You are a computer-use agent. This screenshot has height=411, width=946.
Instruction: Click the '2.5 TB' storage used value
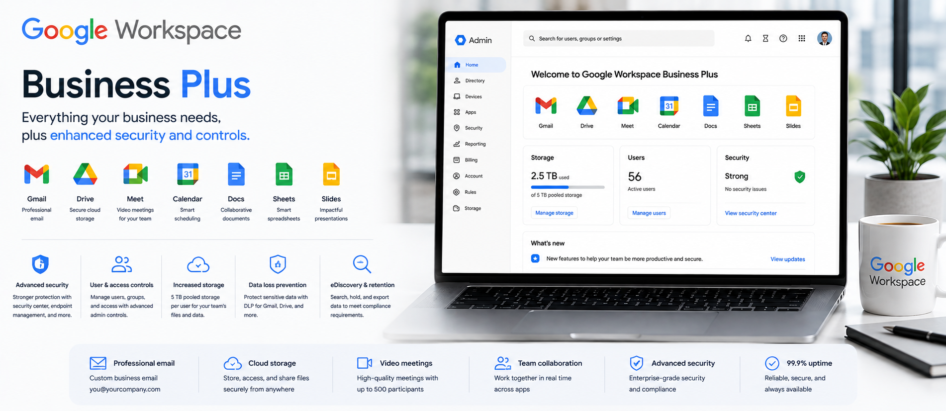click(544, 176)
